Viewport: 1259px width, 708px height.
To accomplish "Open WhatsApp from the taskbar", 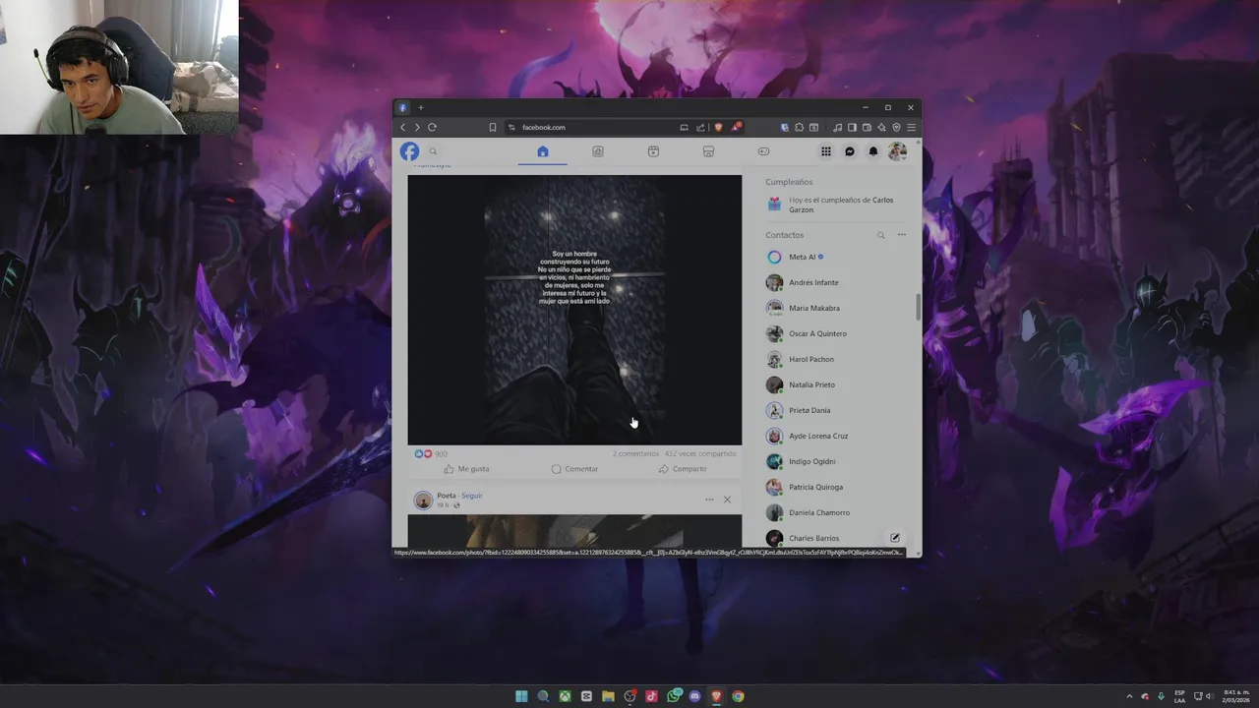I will coord(673,696).
